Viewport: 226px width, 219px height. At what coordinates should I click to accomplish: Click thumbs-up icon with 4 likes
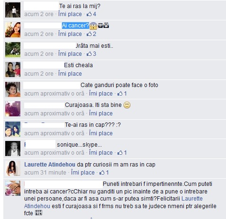[89, 14]
